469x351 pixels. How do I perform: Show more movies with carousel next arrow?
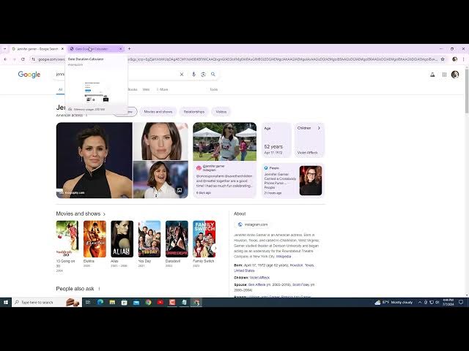tap(214, 248)
